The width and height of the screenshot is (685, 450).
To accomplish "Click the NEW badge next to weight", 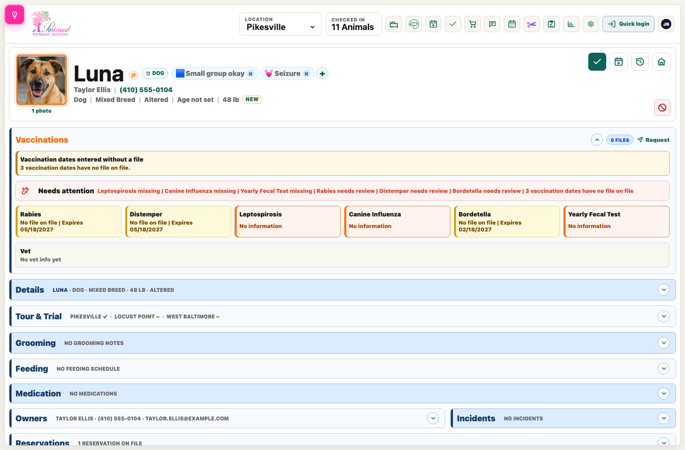I will pos(252,99).
